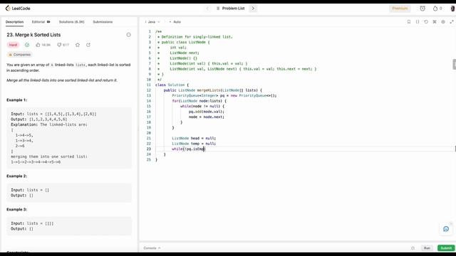
Task: Go to next problem arrow
Action: point(253,9)
